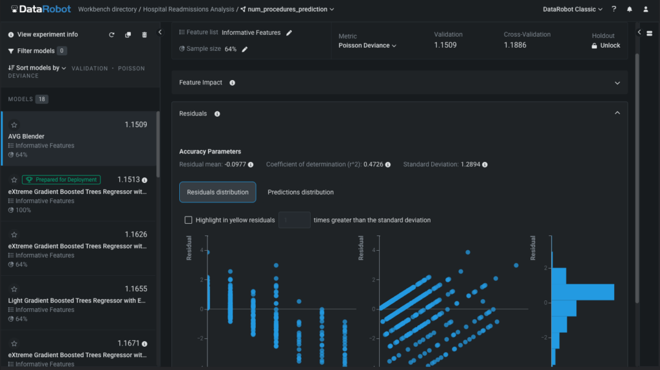Screen dimensions: 660x370
Task: Click Prepared for Deployment badge
Action: tap(61, 180)
